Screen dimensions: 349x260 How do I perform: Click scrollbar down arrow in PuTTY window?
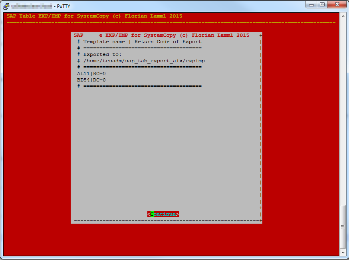click(343, 253)
